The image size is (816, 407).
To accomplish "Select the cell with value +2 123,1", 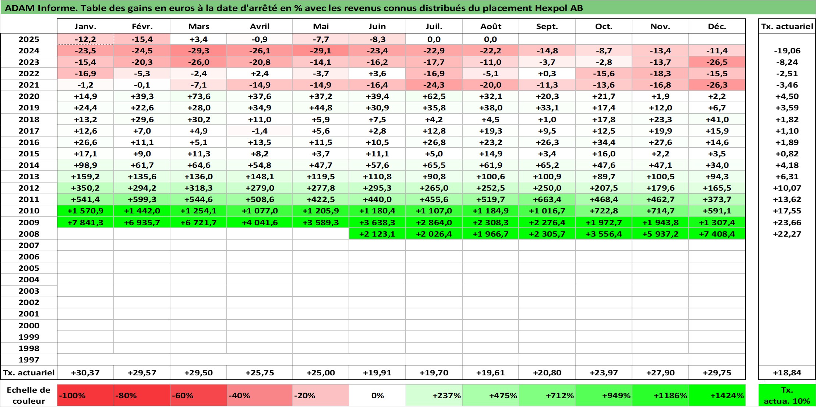I will (x=377, y=234).
